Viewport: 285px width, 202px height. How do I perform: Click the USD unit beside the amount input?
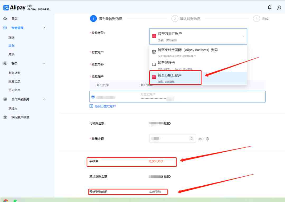coord(201,139)
